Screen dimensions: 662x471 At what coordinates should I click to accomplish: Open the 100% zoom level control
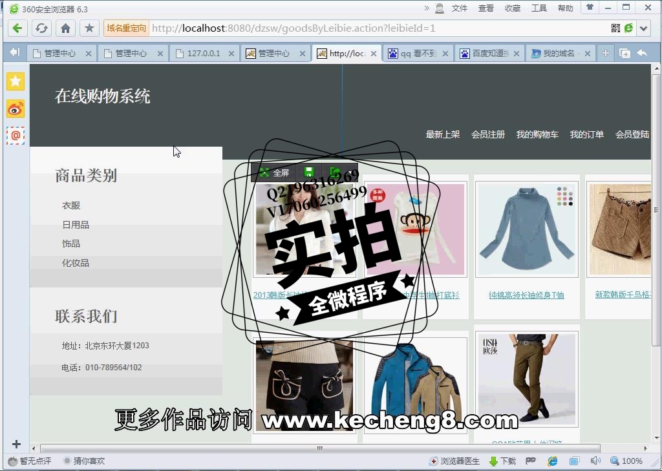pos(627,461)
